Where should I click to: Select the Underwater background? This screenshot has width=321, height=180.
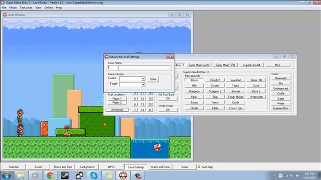pyautogui.click(x=256, y=97)
